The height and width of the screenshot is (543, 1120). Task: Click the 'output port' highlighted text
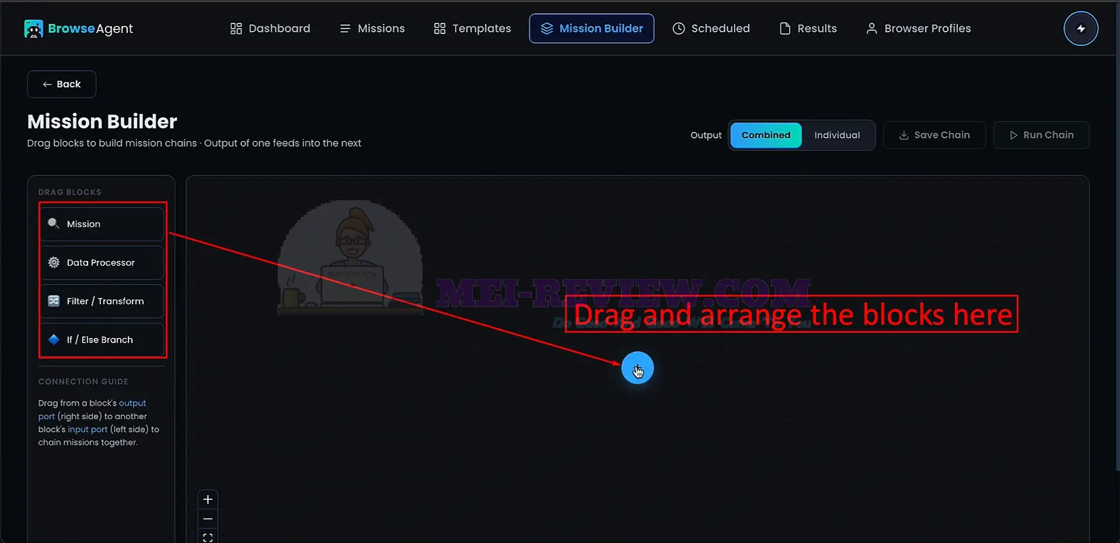pyautogui.click(x=132, y=403)
